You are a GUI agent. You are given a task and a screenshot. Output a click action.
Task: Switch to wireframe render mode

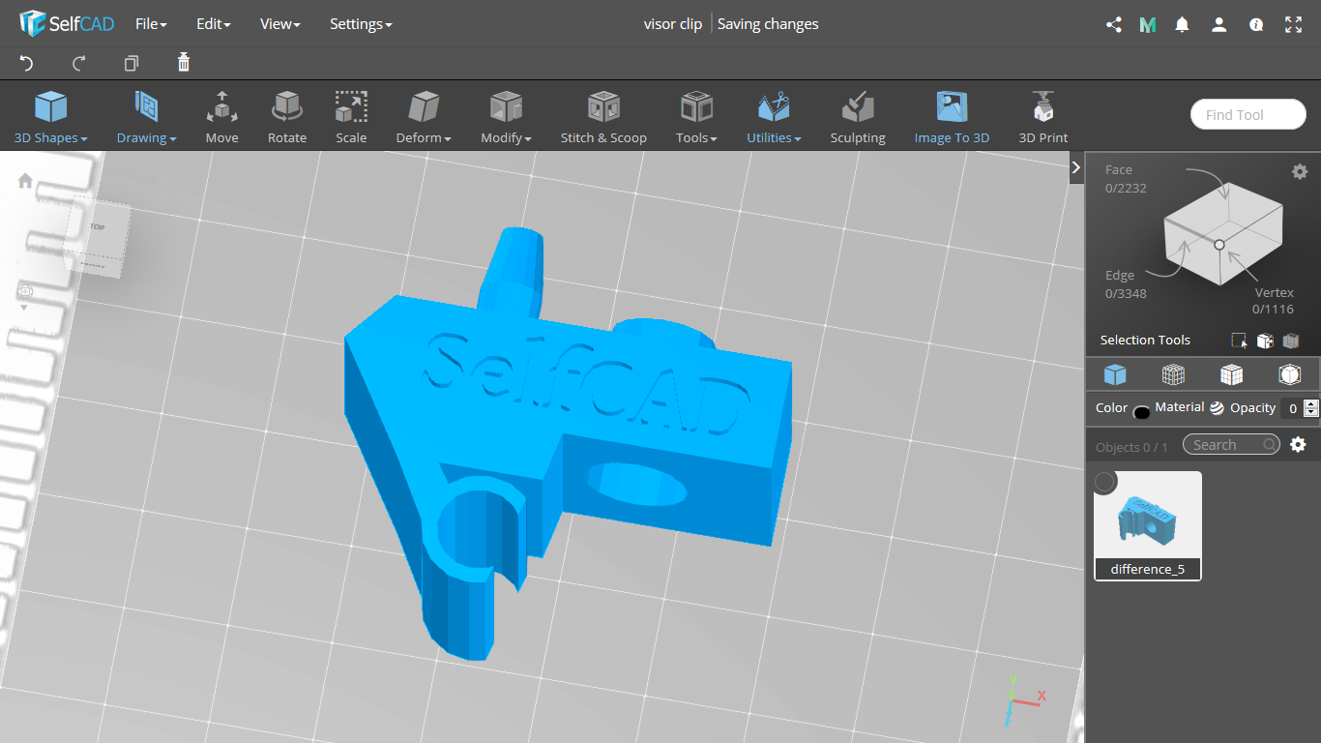point(1173,374)
